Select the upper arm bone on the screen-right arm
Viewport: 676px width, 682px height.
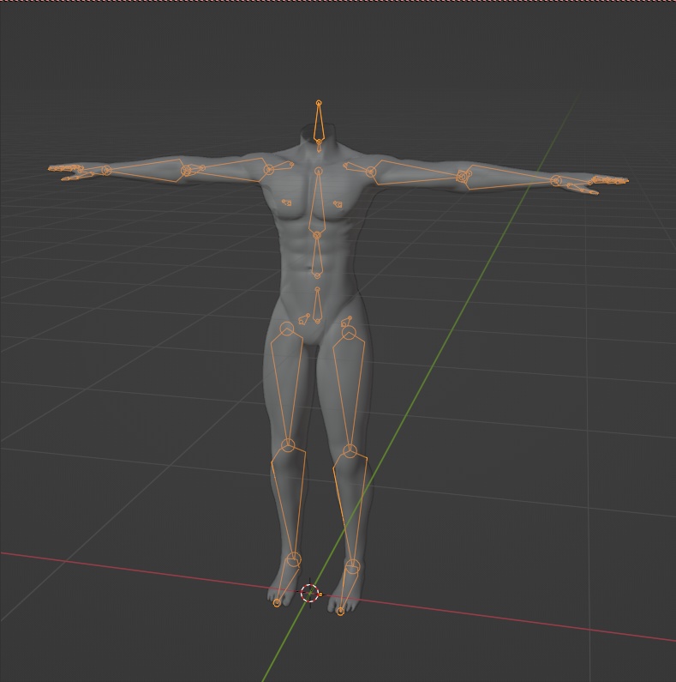point(417,172)
